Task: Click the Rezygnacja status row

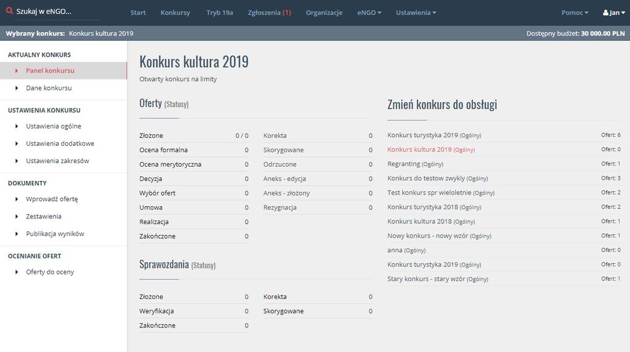Action: [x=318, y=207]
